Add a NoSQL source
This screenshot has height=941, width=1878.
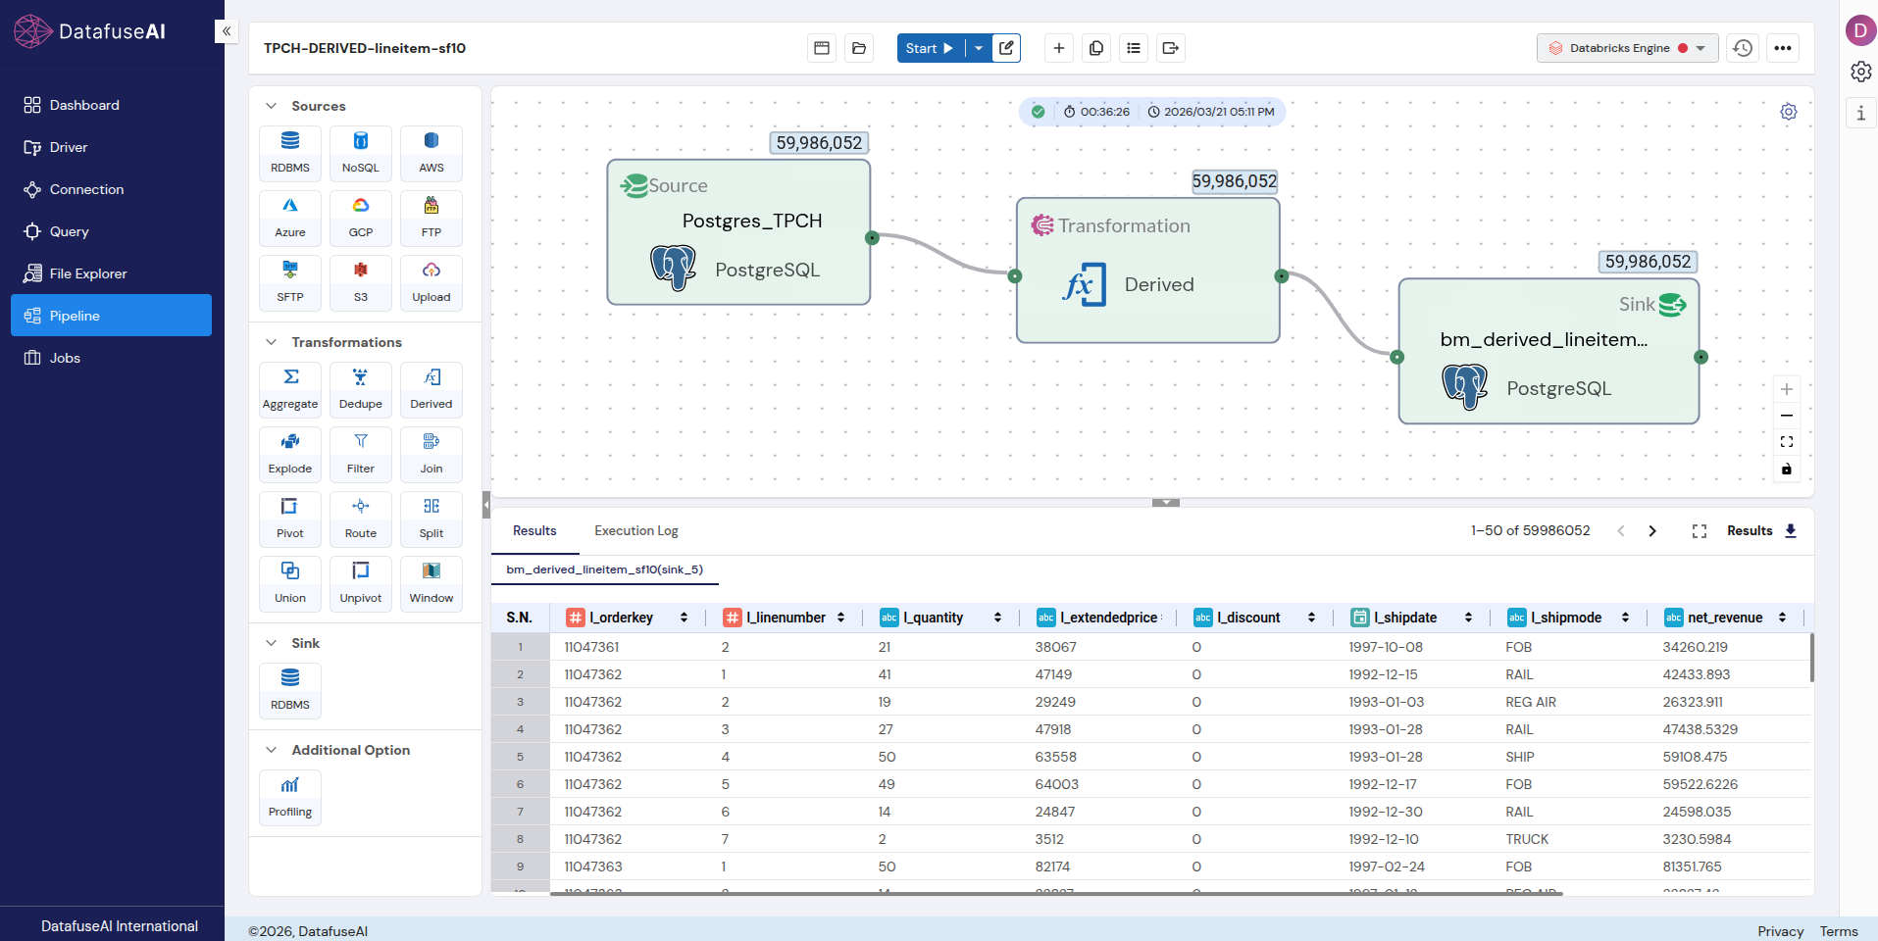coord(361,154)
